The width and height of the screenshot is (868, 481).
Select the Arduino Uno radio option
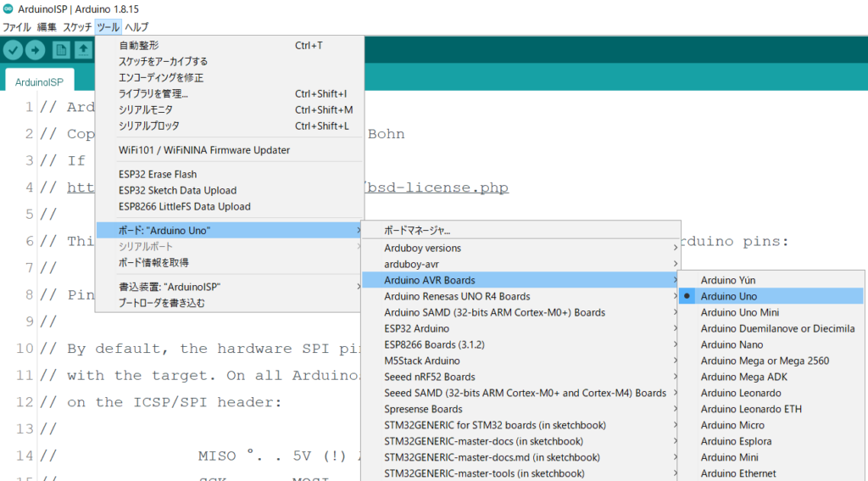pyautogui.click(x=729, y=296)
